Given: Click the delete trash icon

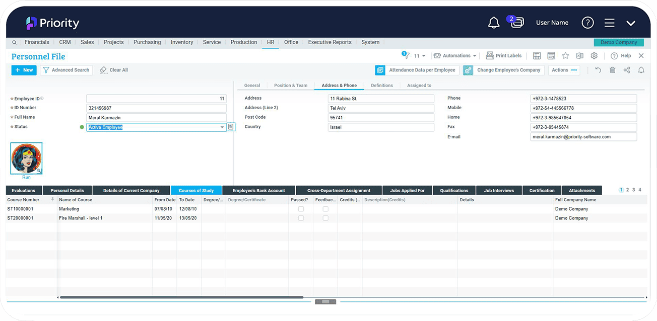Looking at the screenshot, I should (613, 70).
